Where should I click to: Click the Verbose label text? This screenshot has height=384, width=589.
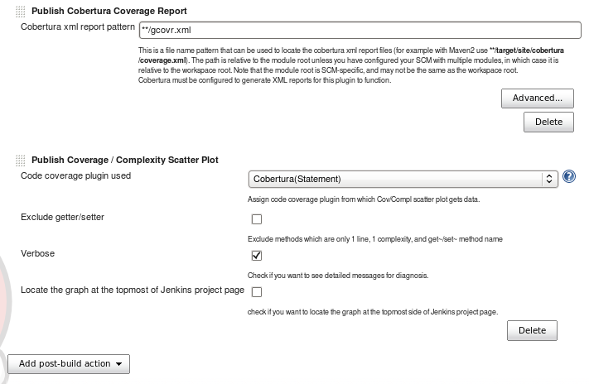click(37, 253)
